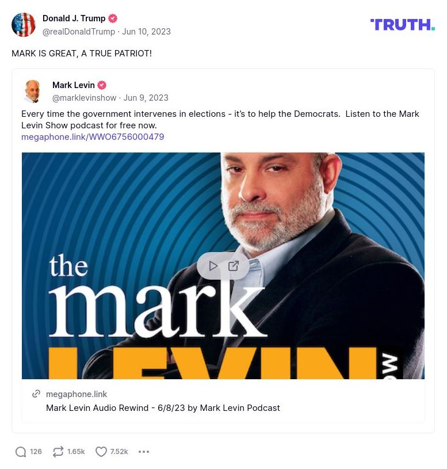Click the reply comment bubble icon

(20, 452)
